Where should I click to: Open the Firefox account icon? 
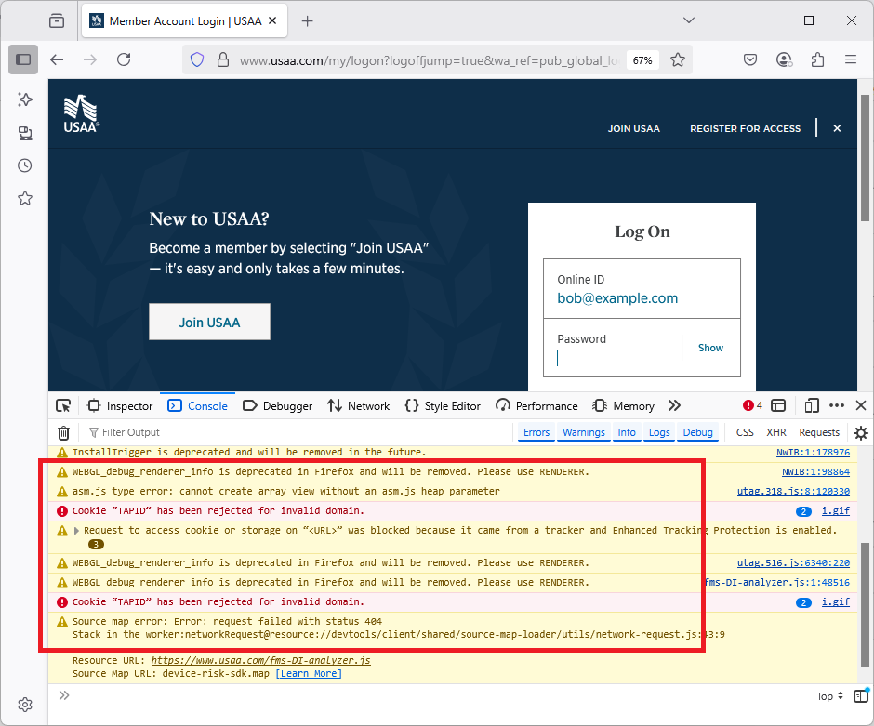(x=784, y=59)
